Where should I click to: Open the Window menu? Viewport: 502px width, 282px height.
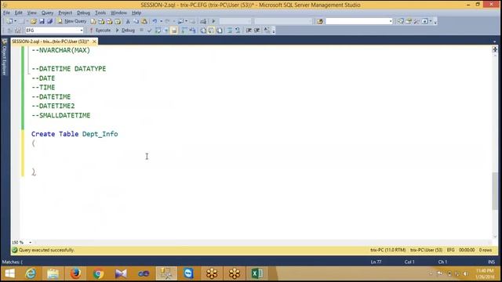coord(118,13)
